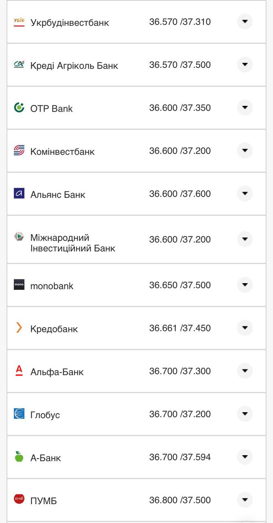273x523 pixels.
Task: Click the А-Банк green apple logo
Action: pos(18,457)
